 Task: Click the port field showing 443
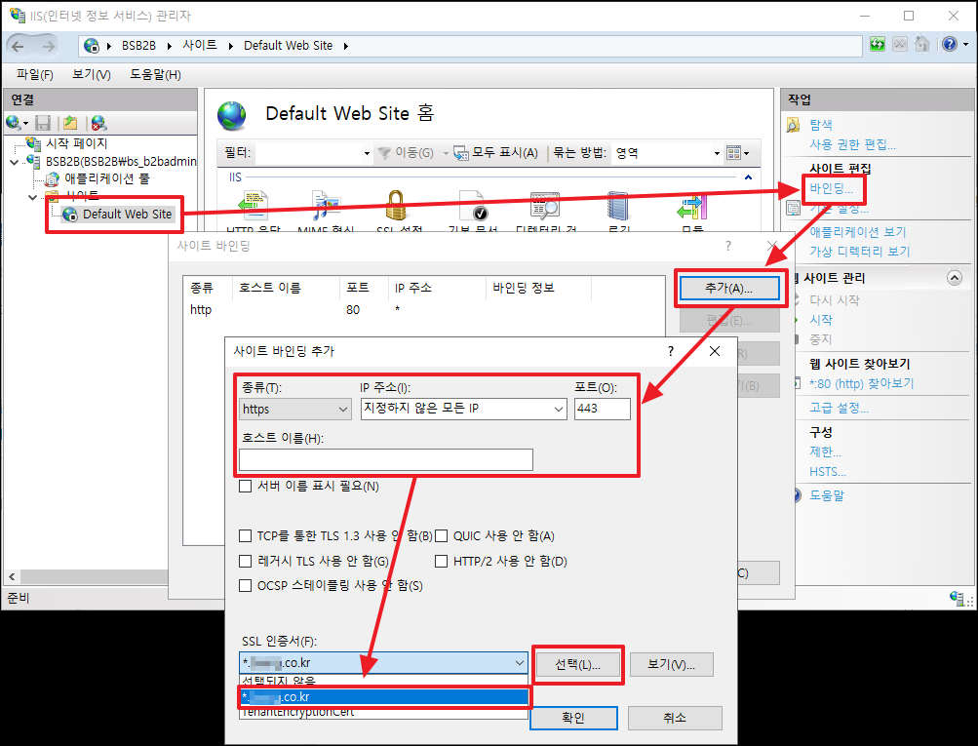[x=602, y=410]
